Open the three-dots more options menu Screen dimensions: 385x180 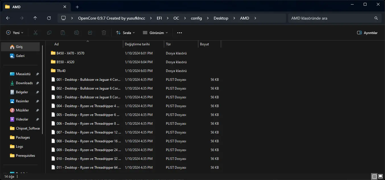180,33
